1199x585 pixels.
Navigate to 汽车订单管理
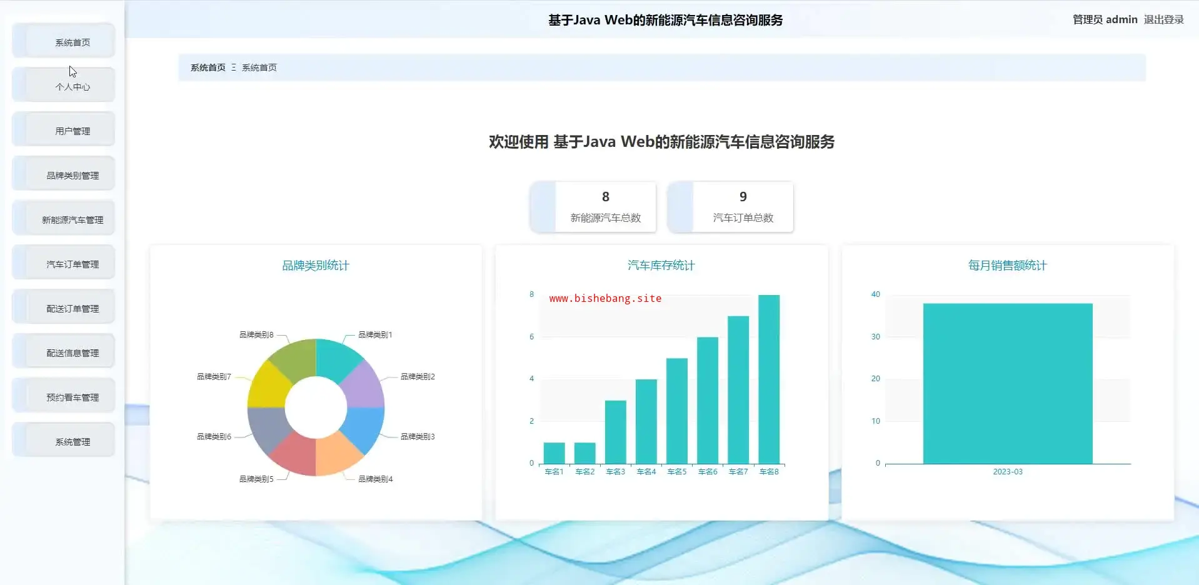(x=64, y=263)
